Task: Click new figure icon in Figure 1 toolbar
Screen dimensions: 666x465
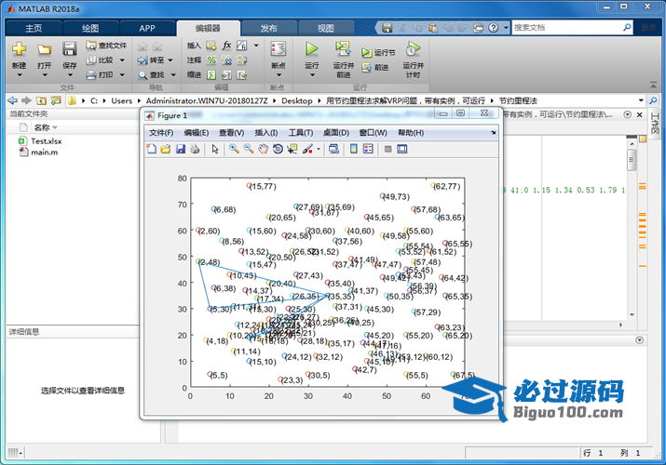Action: (152, 149)
